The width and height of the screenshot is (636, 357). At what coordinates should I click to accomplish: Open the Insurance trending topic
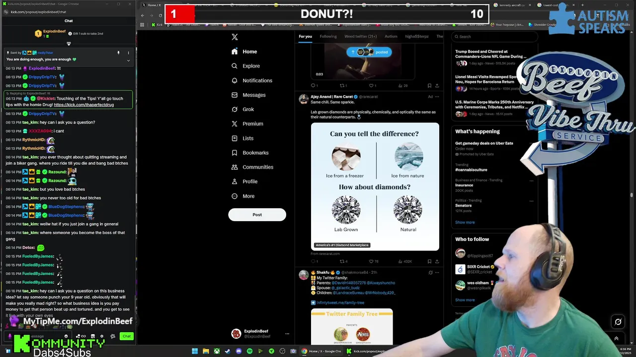click(464, 185)
